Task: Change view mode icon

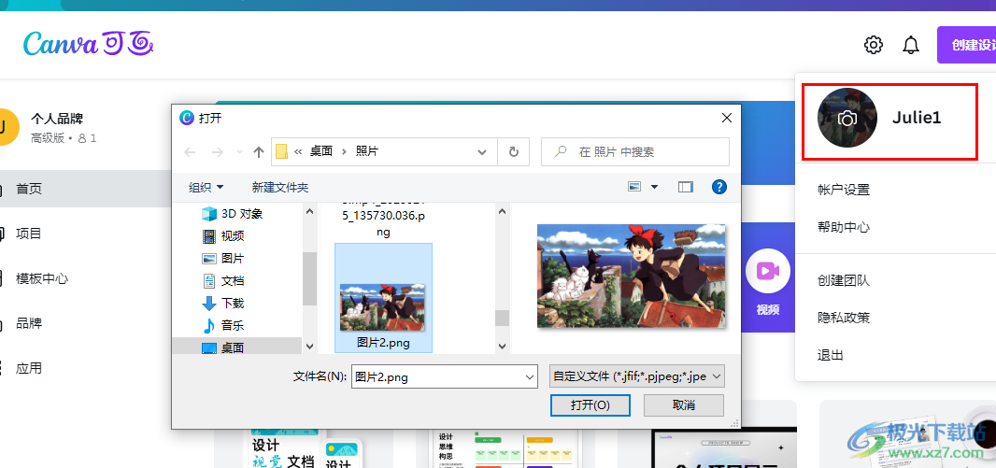Action: [x=634, y=187]
